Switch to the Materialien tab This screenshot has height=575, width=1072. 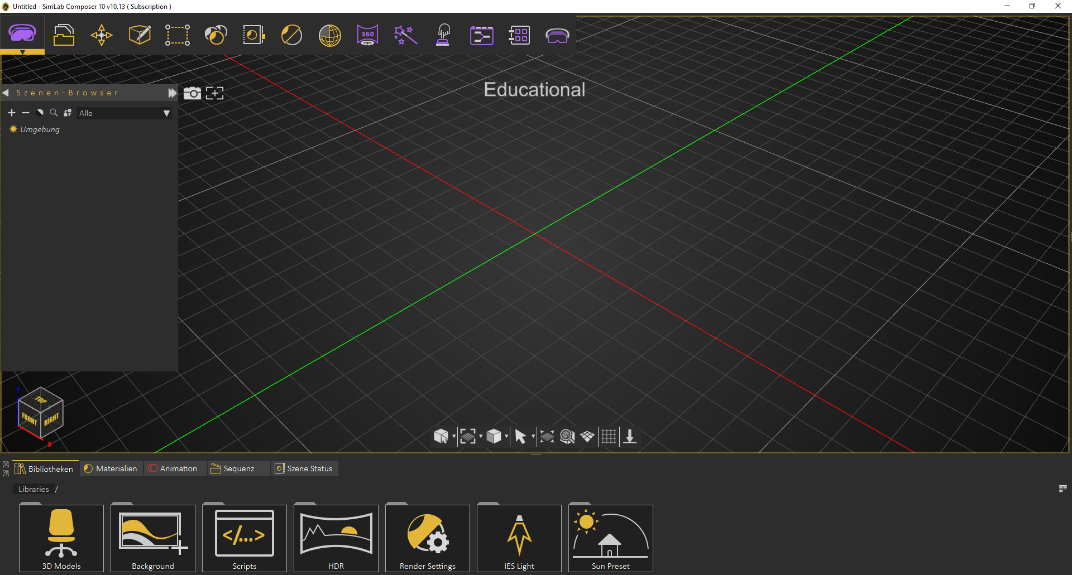(x=111, y=468)
